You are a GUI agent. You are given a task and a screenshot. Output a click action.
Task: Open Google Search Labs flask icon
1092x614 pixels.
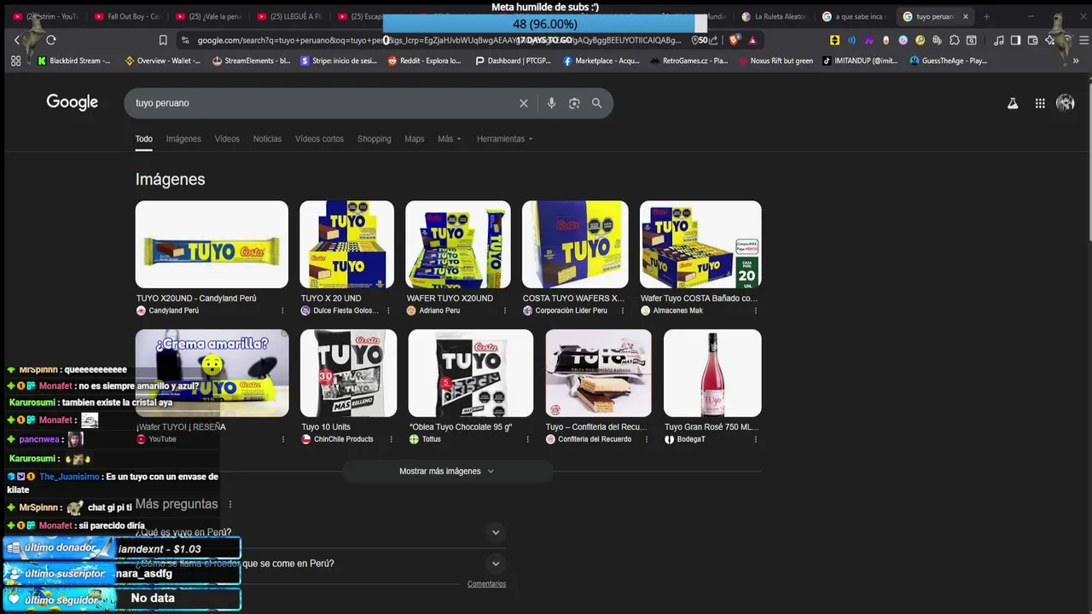1013,103
